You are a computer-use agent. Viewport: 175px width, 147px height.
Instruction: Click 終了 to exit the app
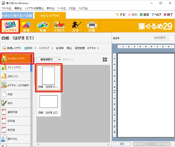pyautogui.click(x=168, y=15)
